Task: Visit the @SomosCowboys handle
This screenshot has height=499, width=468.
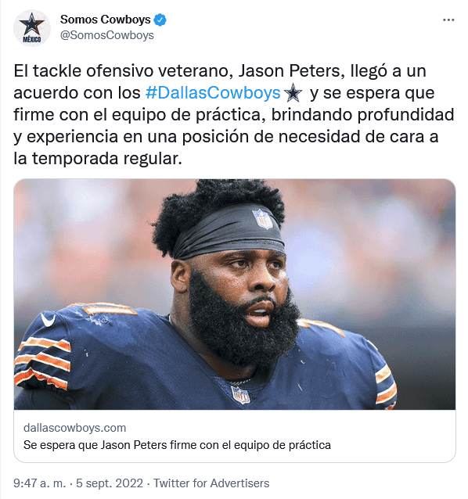Action: [107, 35]
